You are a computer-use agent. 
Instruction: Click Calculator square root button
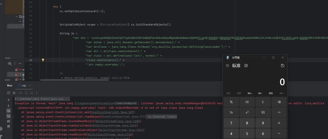[263, 112]
